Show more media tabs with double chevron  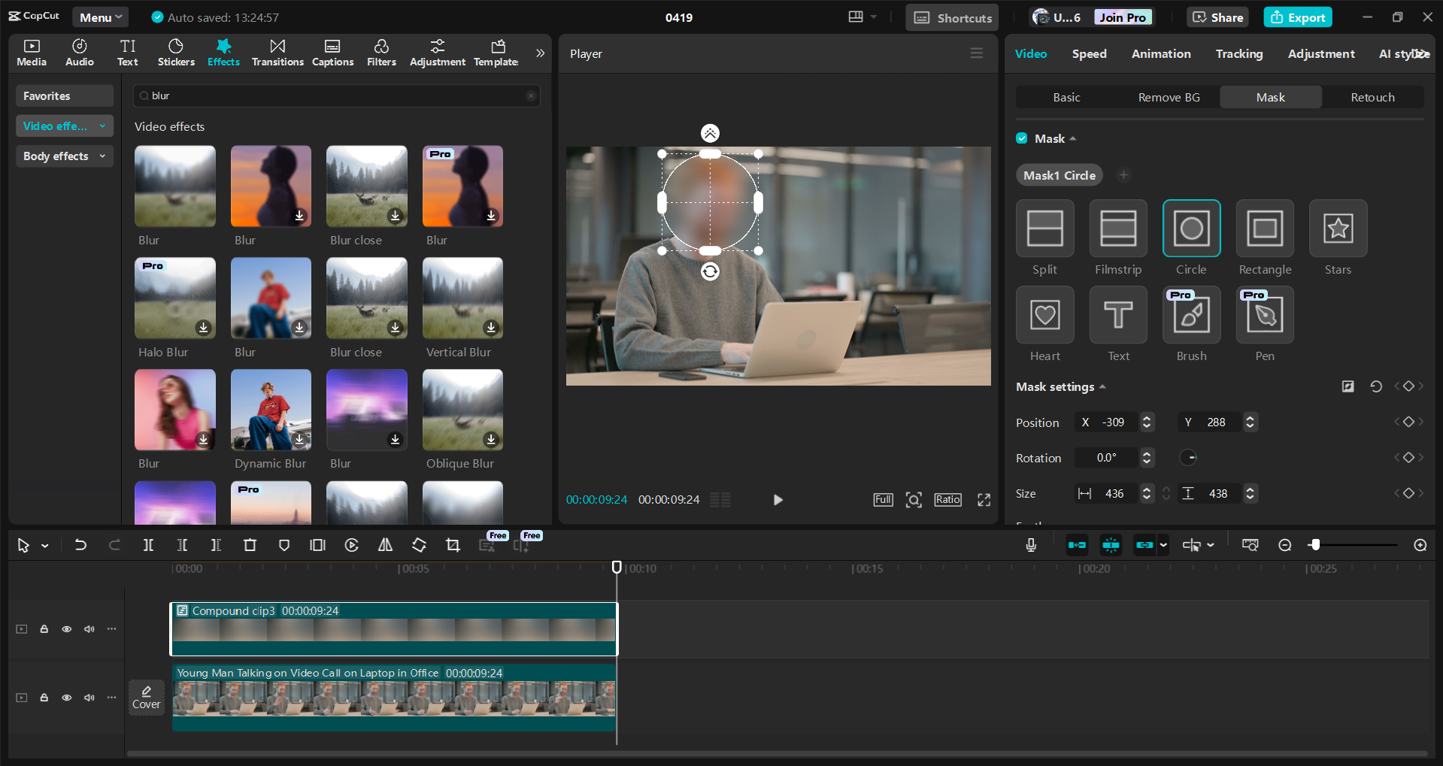click(x=540, y=53)
